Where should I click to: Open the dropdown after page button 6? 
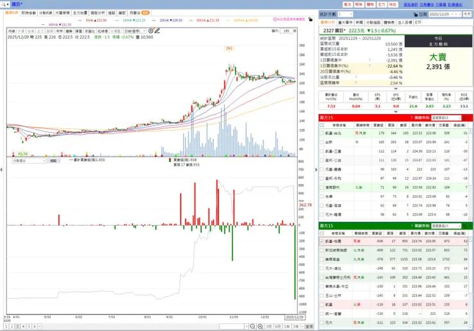pyautogui.click(x=40, y=327)
